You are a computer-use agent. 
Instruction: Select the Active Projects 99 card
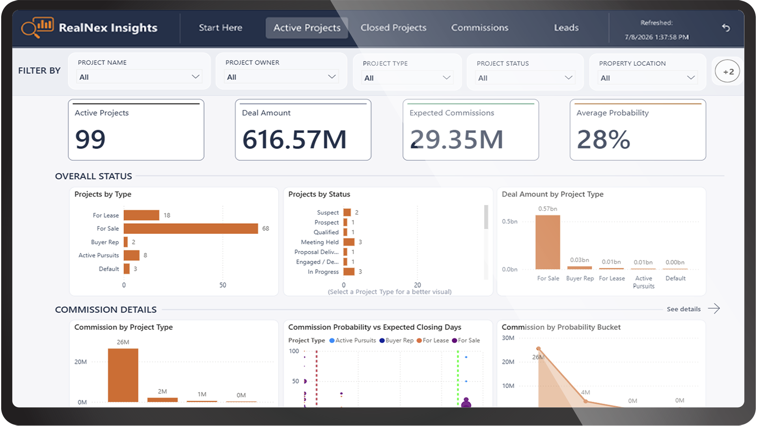point(136,130)
